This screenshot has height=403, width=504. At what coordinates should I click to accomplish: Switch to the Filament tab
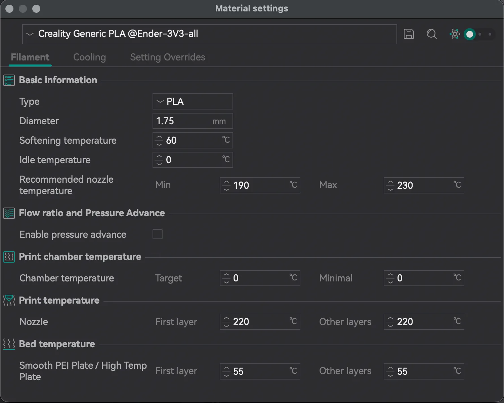pyautogui.click(x=30, y=57)
